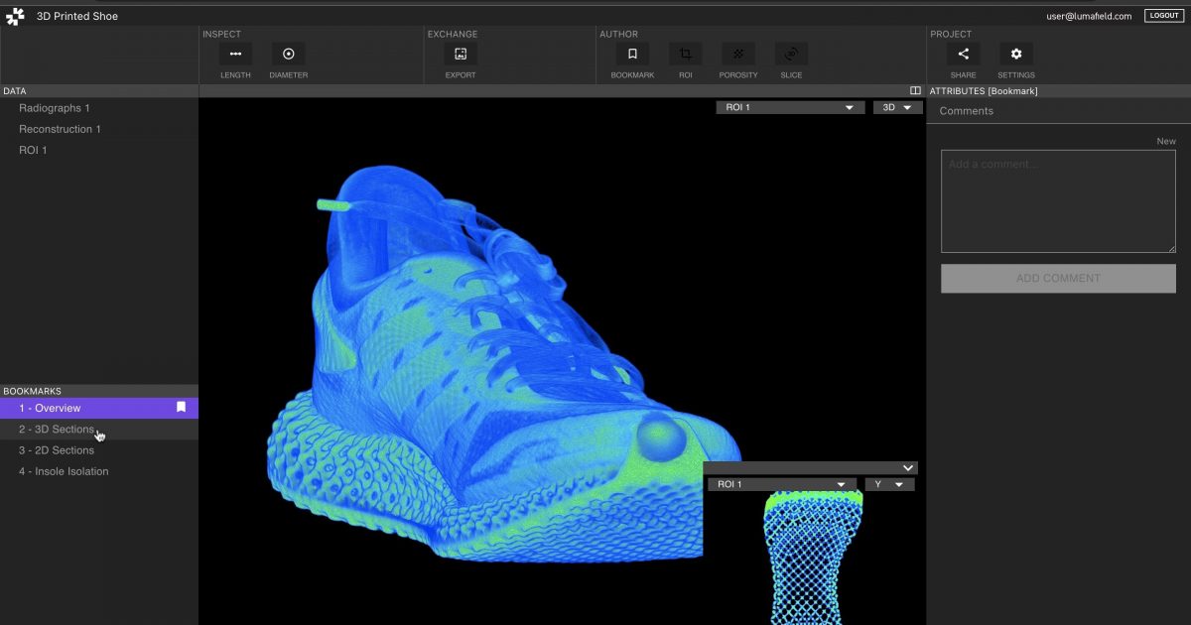Select the Slice tool

[x=790, y=55]
